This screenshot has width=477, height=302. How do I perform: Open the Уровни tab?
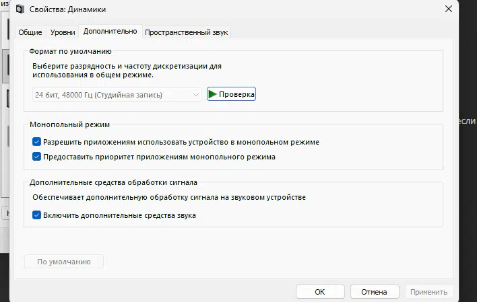tap(63, 32)
